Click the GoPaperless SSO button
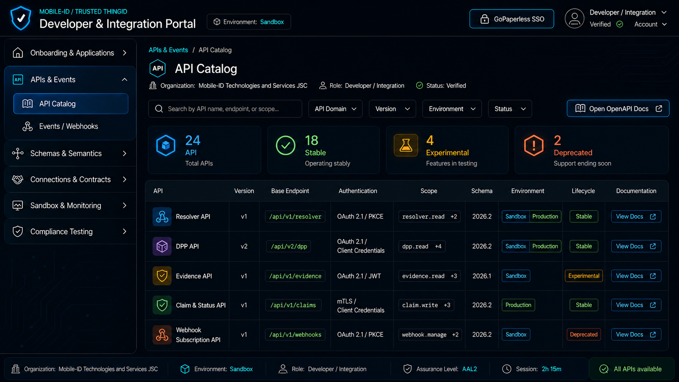 (x=512, y=19)
